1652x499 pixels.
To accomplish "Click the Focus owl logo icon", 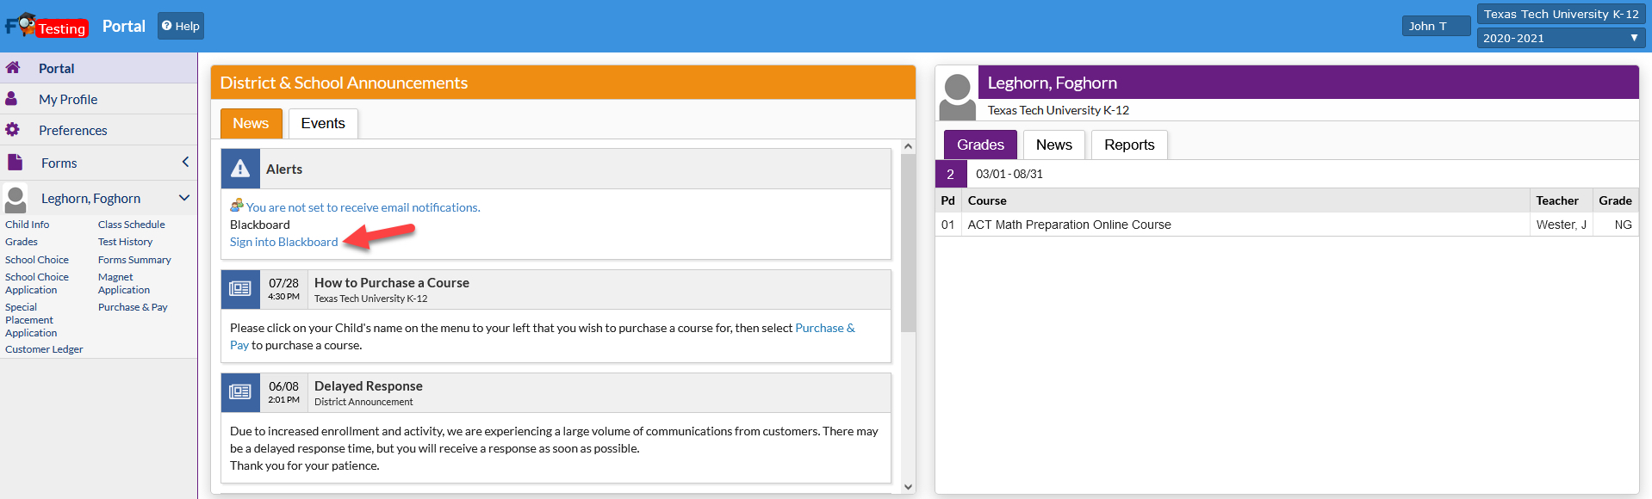I will tap(26, 24).
